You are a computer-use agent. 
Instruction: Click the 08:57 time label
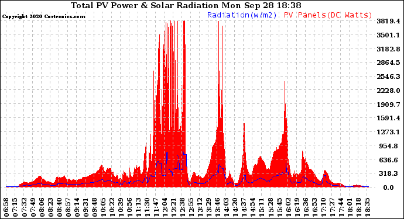pyautogui.click(x=68, y=207)
